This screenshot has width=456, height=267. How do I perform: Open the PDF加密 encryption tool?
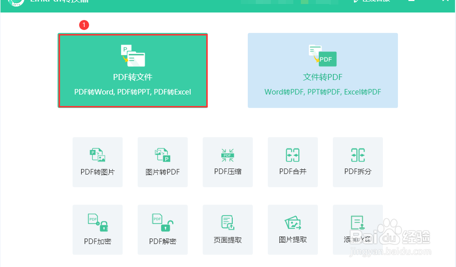coord(98,229)
